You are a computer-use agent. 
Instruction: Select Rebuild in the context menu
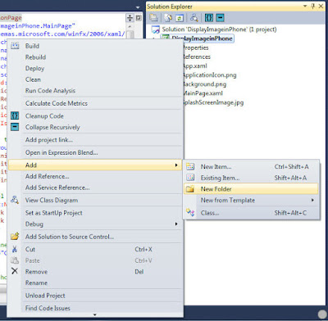(95, 57)
